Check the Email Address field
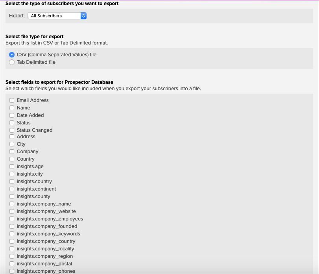The width and height of the screenshot is (319, 274). coord(12,100)
